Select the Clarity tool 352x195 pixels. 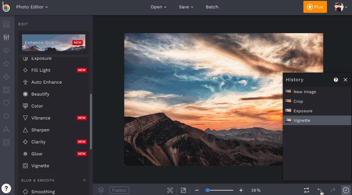(54, 142)
